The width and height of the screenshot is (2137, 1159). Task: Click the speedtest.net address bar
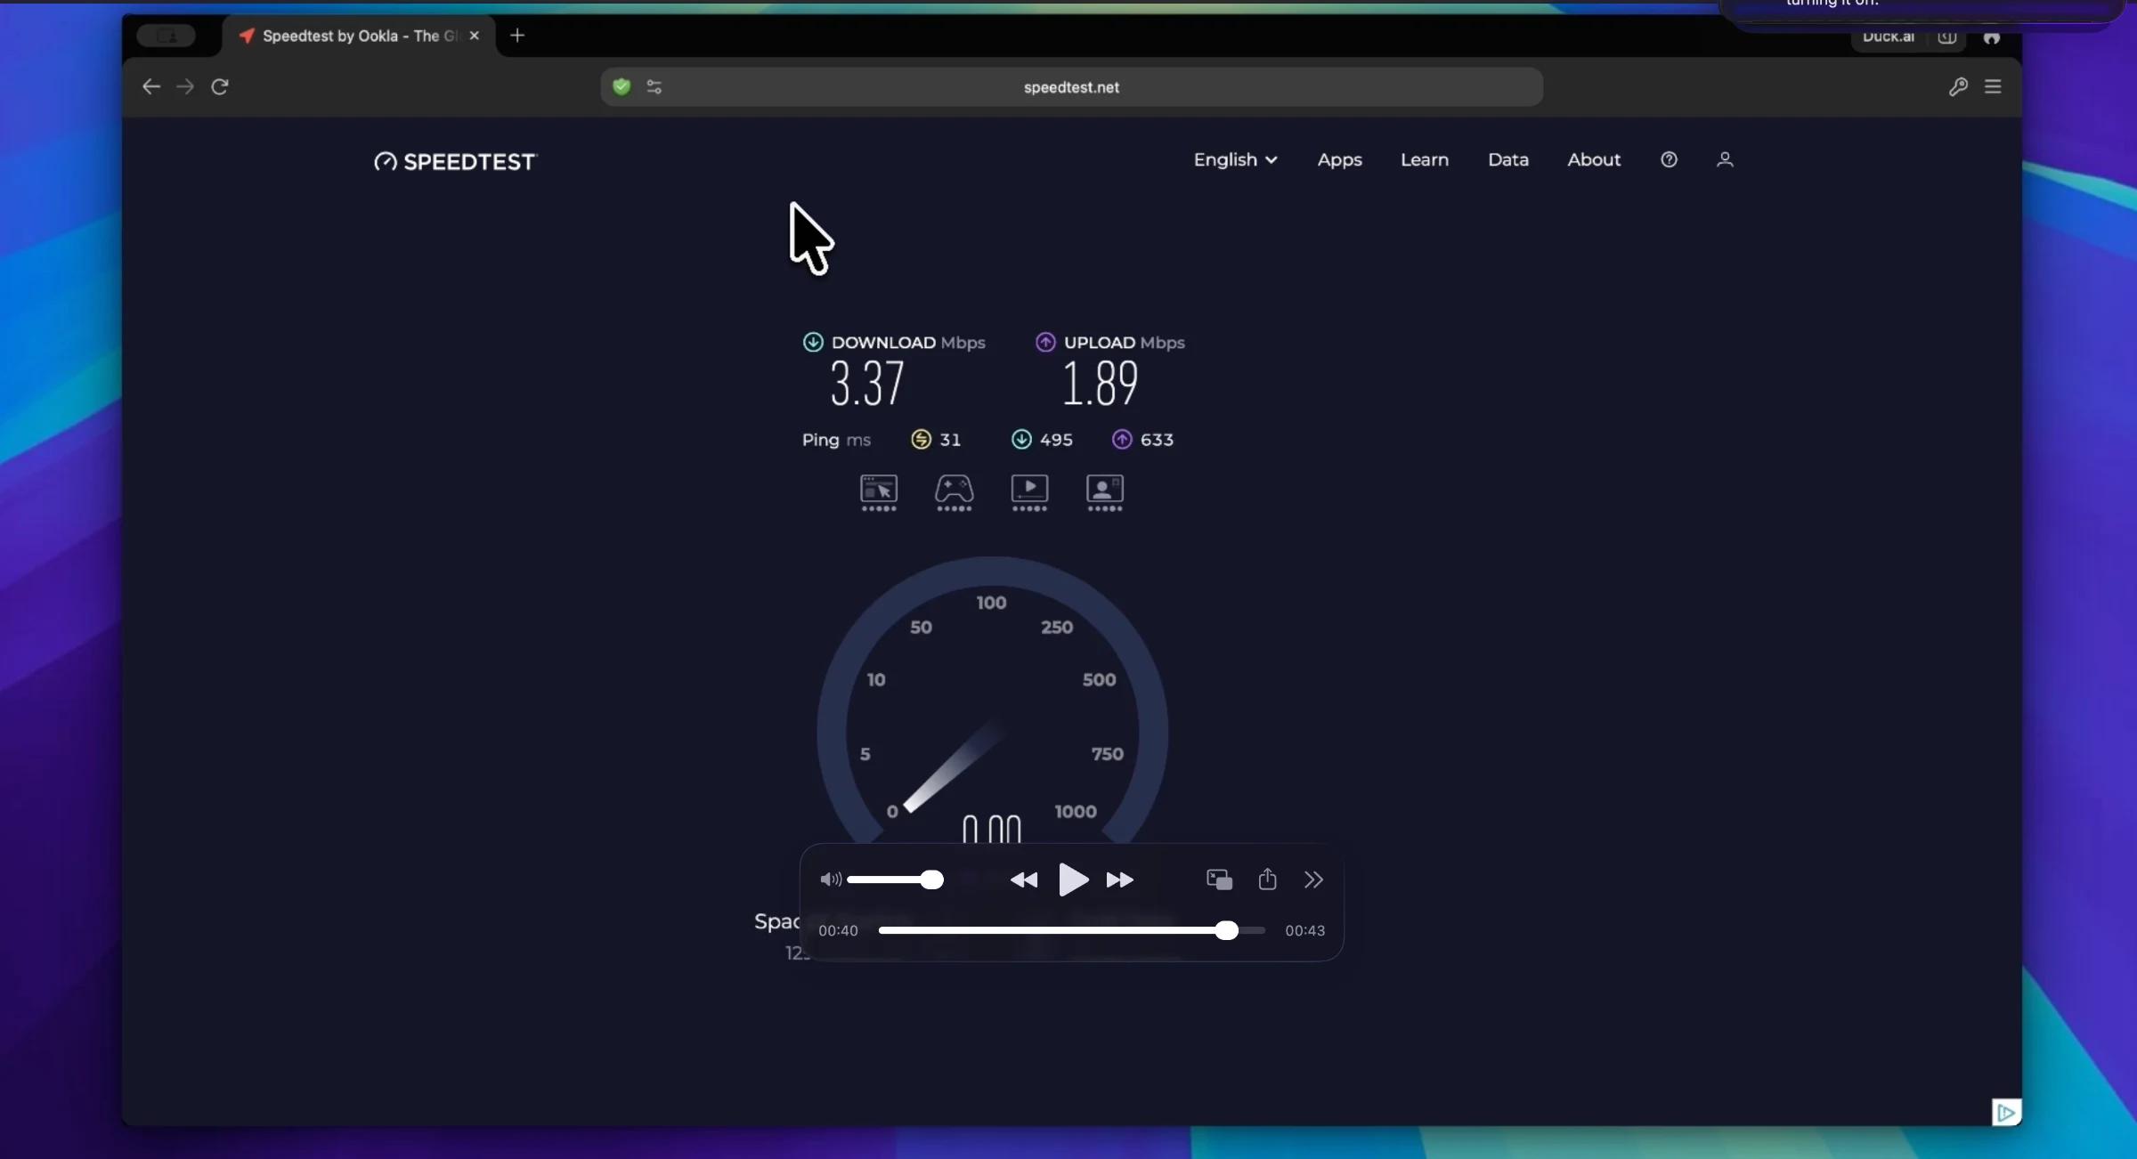click(1071, 87)
